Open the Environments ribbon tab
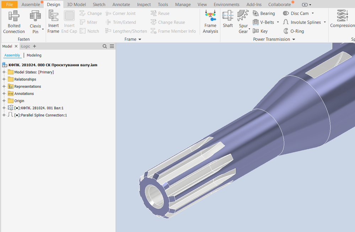This screenshot has height=232, width=355. click(x=226, y=5)
